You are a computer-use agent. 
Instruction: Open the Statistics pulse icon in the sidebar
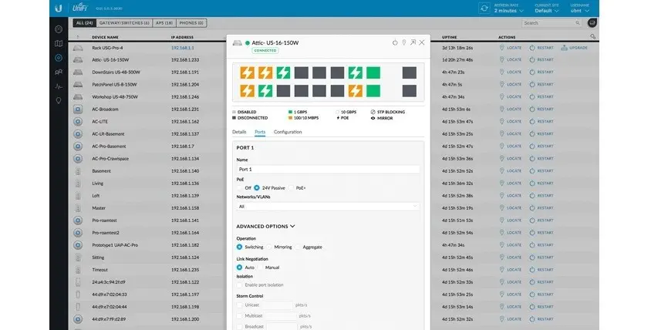59,86
